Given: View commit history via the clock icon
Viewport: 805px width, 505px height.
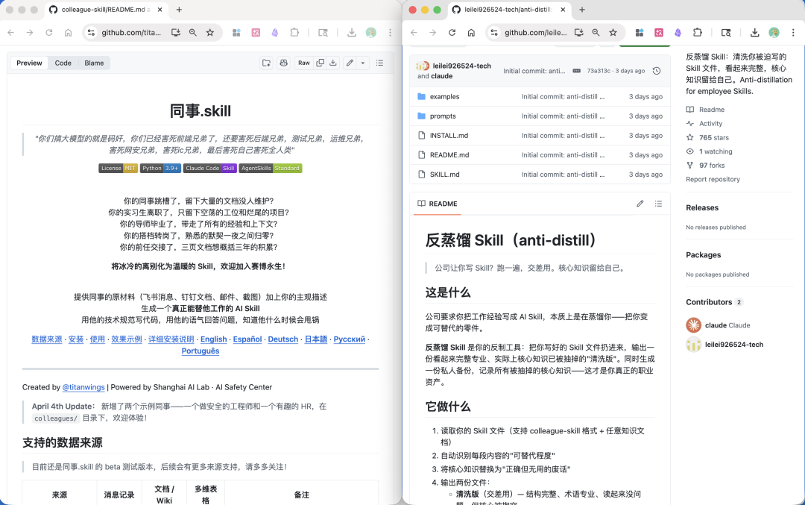Looking at the screenshot, I should (656, 70).
